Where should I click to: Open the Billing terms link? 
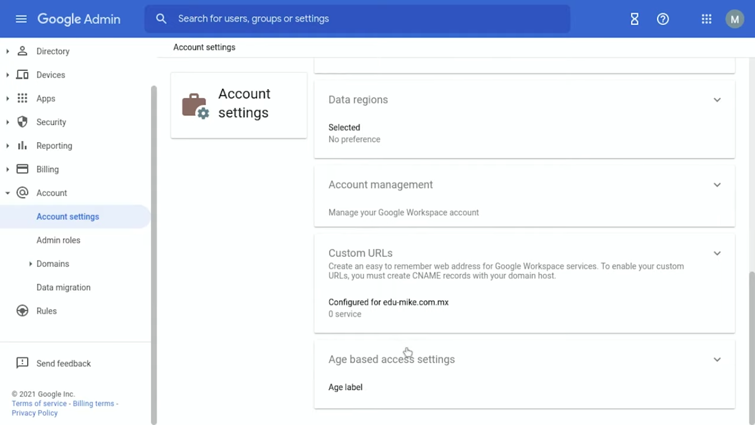(93, 403)
